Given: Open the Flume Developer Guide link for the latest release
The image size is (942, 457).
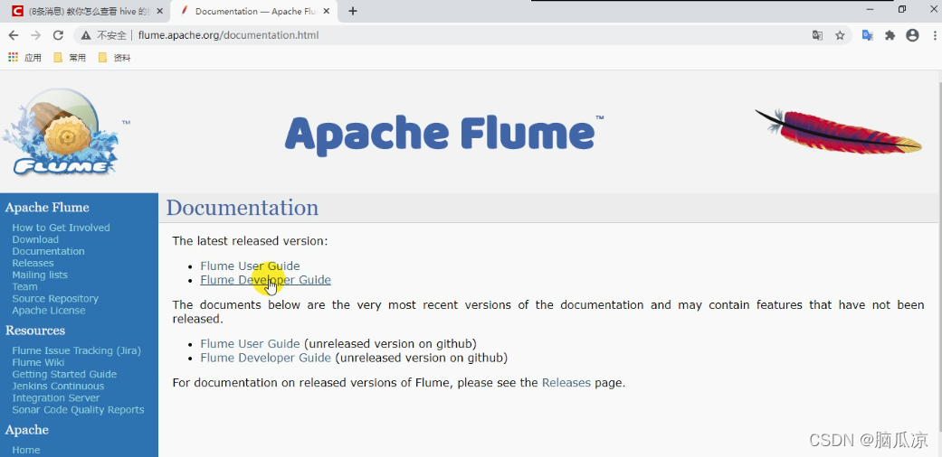Looking at the screenshot, I should click(265, 280).
